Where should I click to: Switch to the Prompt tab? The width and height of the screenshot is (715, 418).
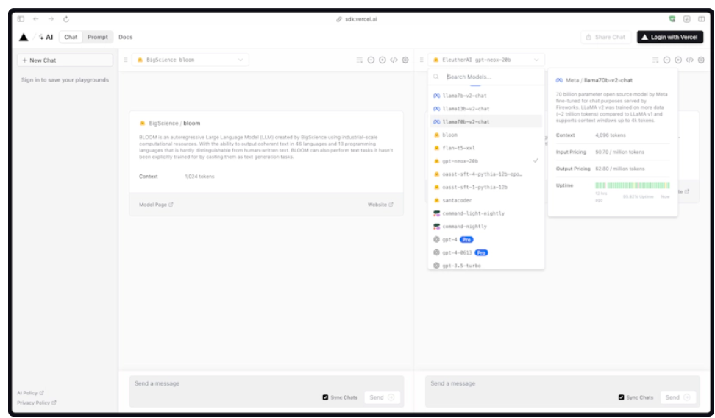(98, 37)
